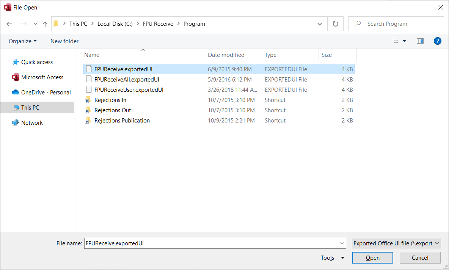This screenshot has width=449, height=270.
Task: Sort files by Date modified column header
Action: point(226,55)
